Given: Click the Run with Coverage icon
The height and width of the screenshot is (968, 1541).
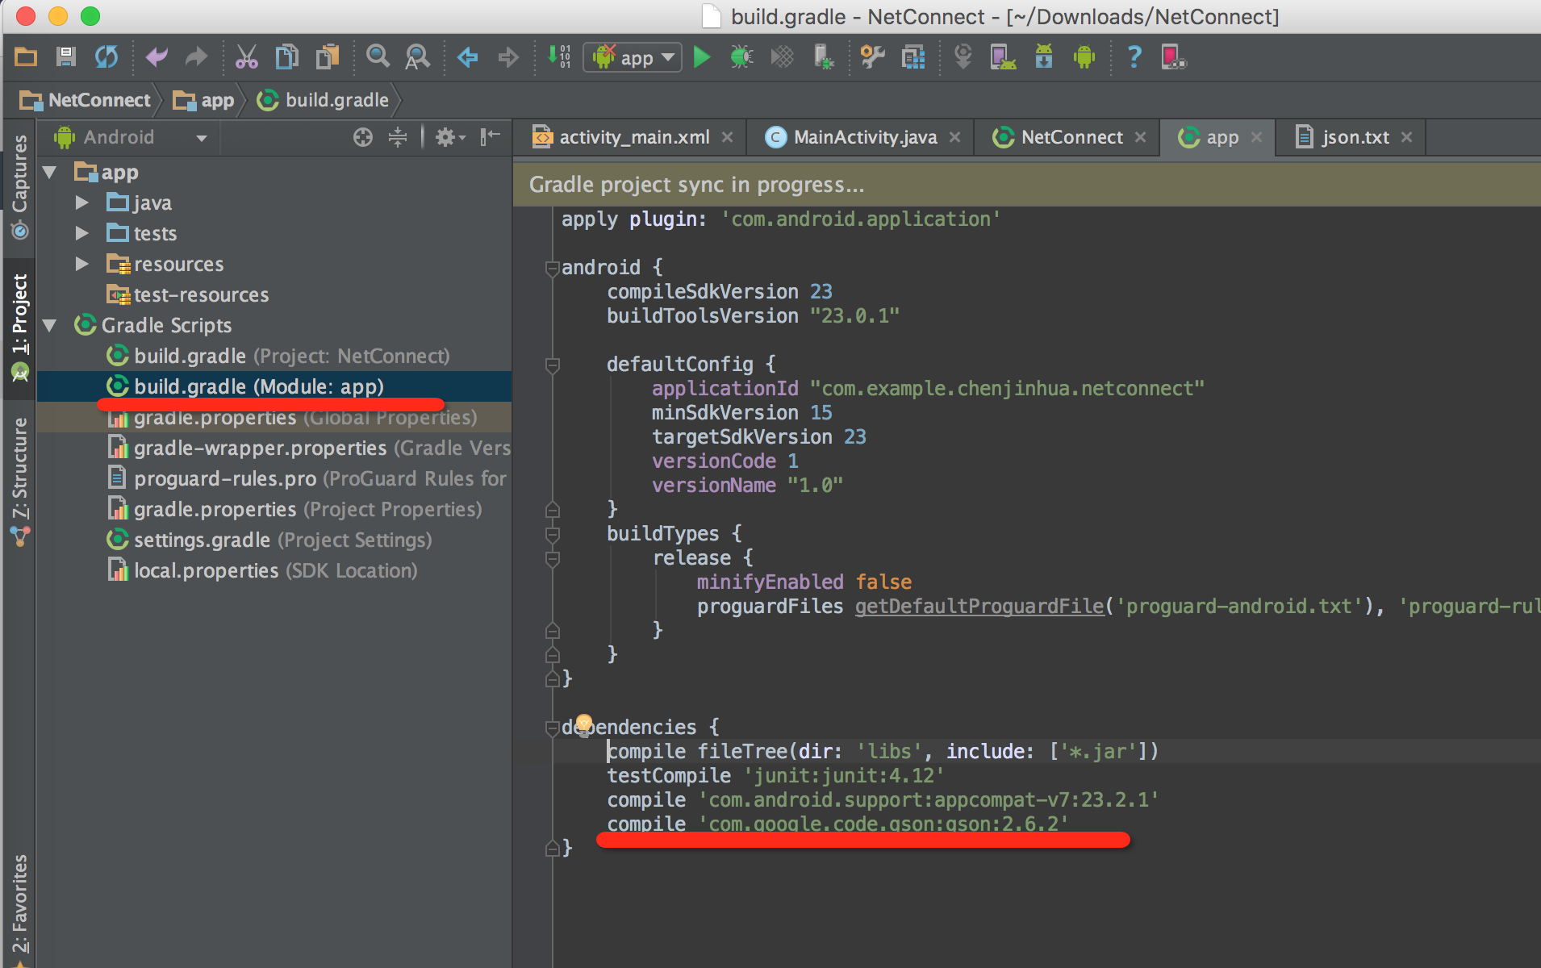Looking at the screenshot, I should click(782, 56).
